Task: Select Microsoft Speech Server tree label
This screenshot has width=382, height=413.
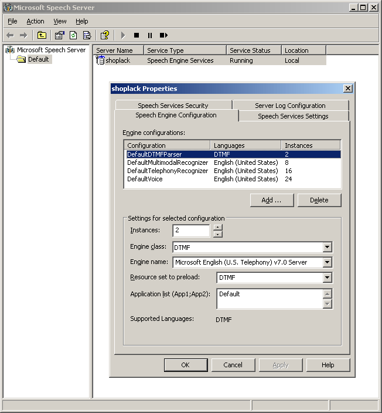Action: (52, 50)
